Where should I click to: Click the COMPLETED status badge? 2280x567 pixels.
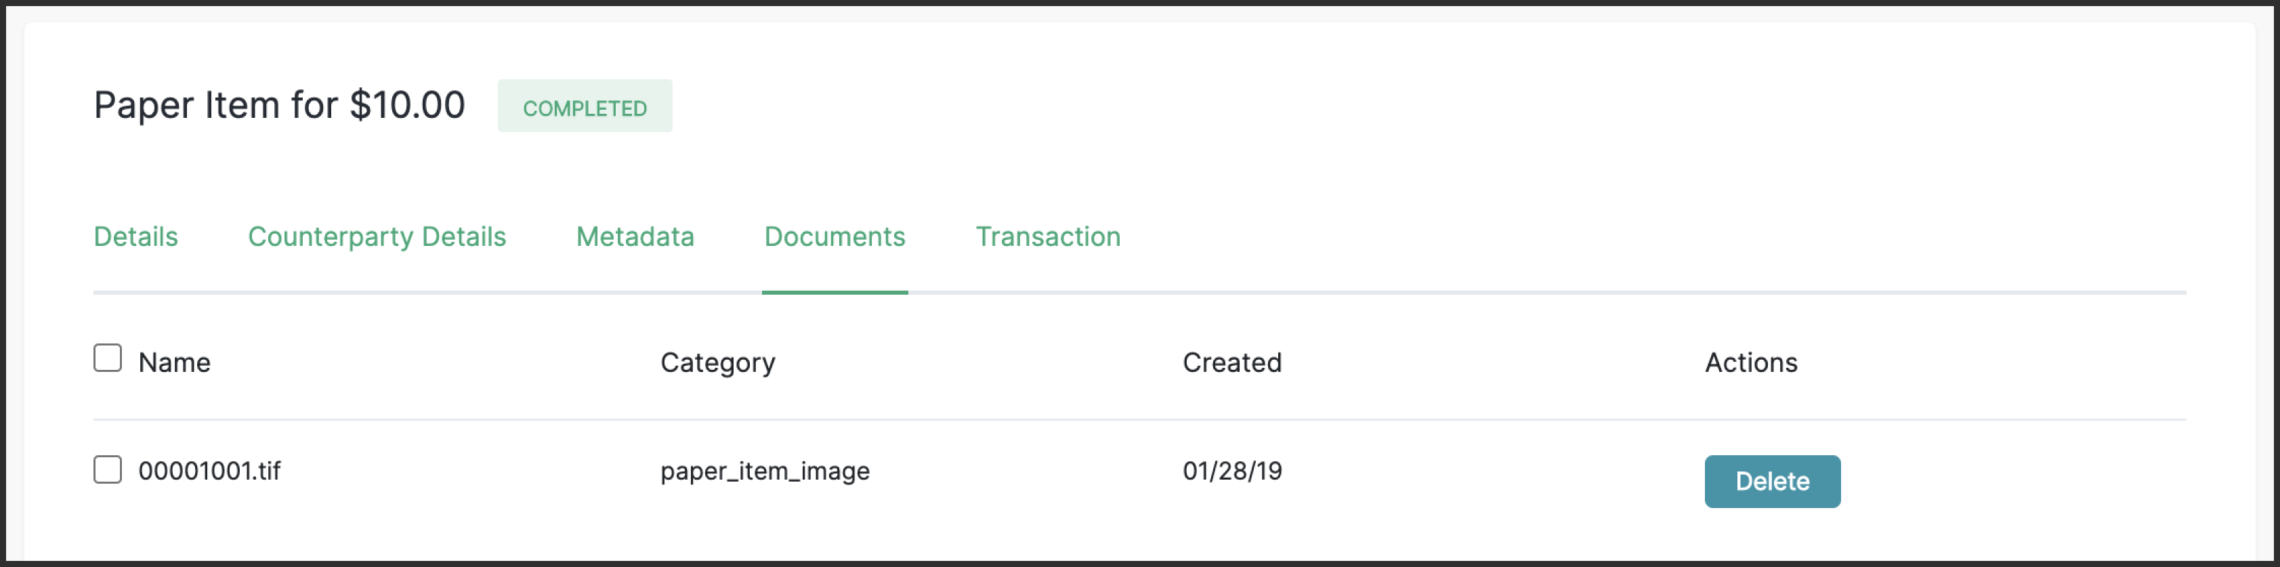click(x=584, y=106)
